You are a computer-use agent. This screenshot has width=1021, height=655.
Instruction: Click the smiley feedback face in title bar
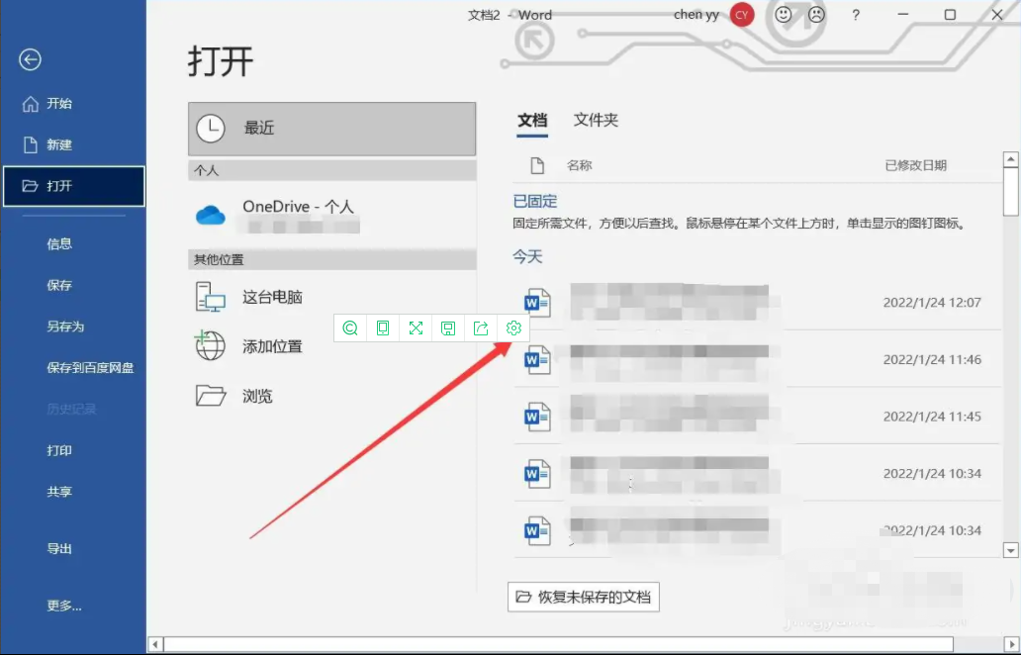click(x=783, y=16)
